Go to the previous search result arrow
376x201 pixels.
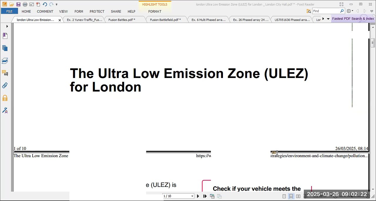[x=357, y=11]
